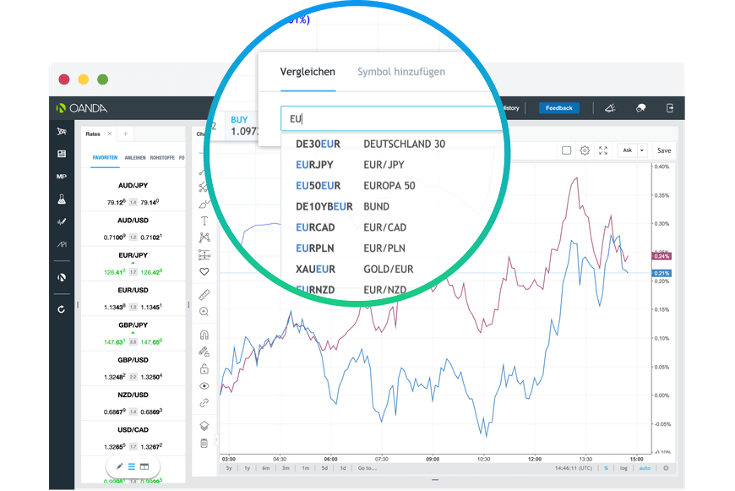Viewport: 735px width, 491px height.
Task: Click the trash remove drawings icon
Action: (204, 443)
